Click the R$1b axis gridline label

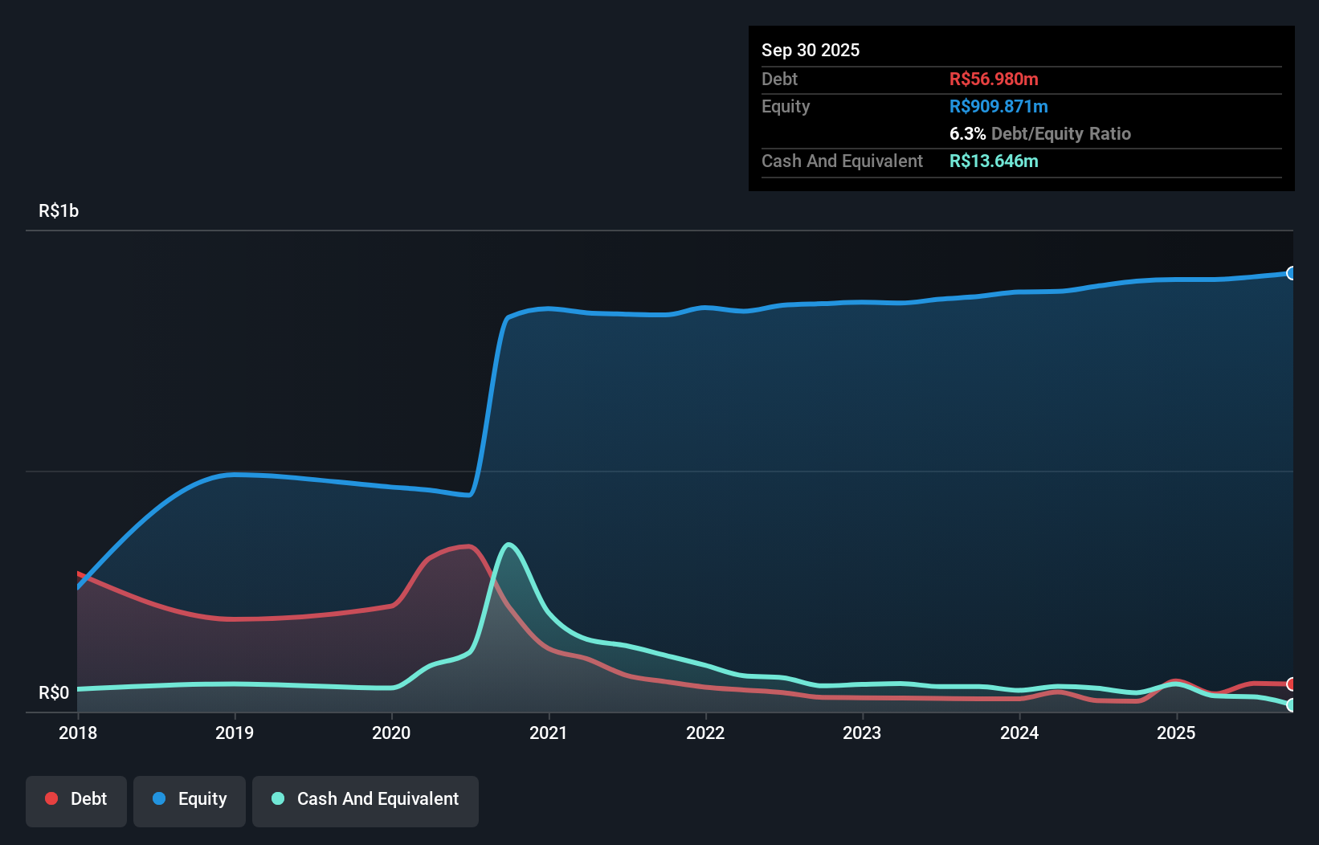(x=58, y=210)
